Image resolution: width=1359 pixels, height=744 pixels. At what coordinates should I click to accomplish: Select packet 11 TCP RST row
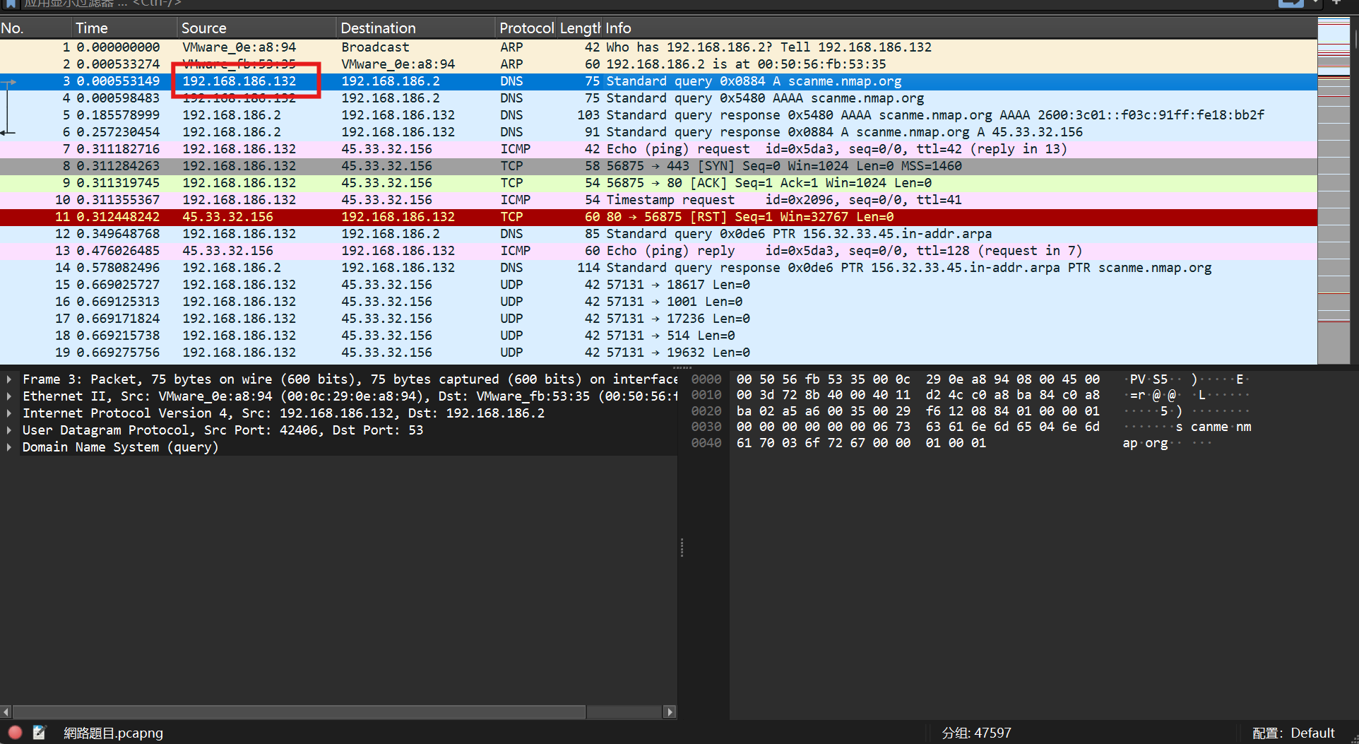658,217
